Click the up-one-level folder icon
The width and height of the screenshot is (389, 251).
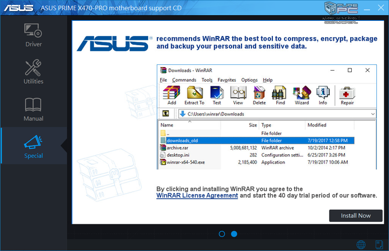coord(165,114)
